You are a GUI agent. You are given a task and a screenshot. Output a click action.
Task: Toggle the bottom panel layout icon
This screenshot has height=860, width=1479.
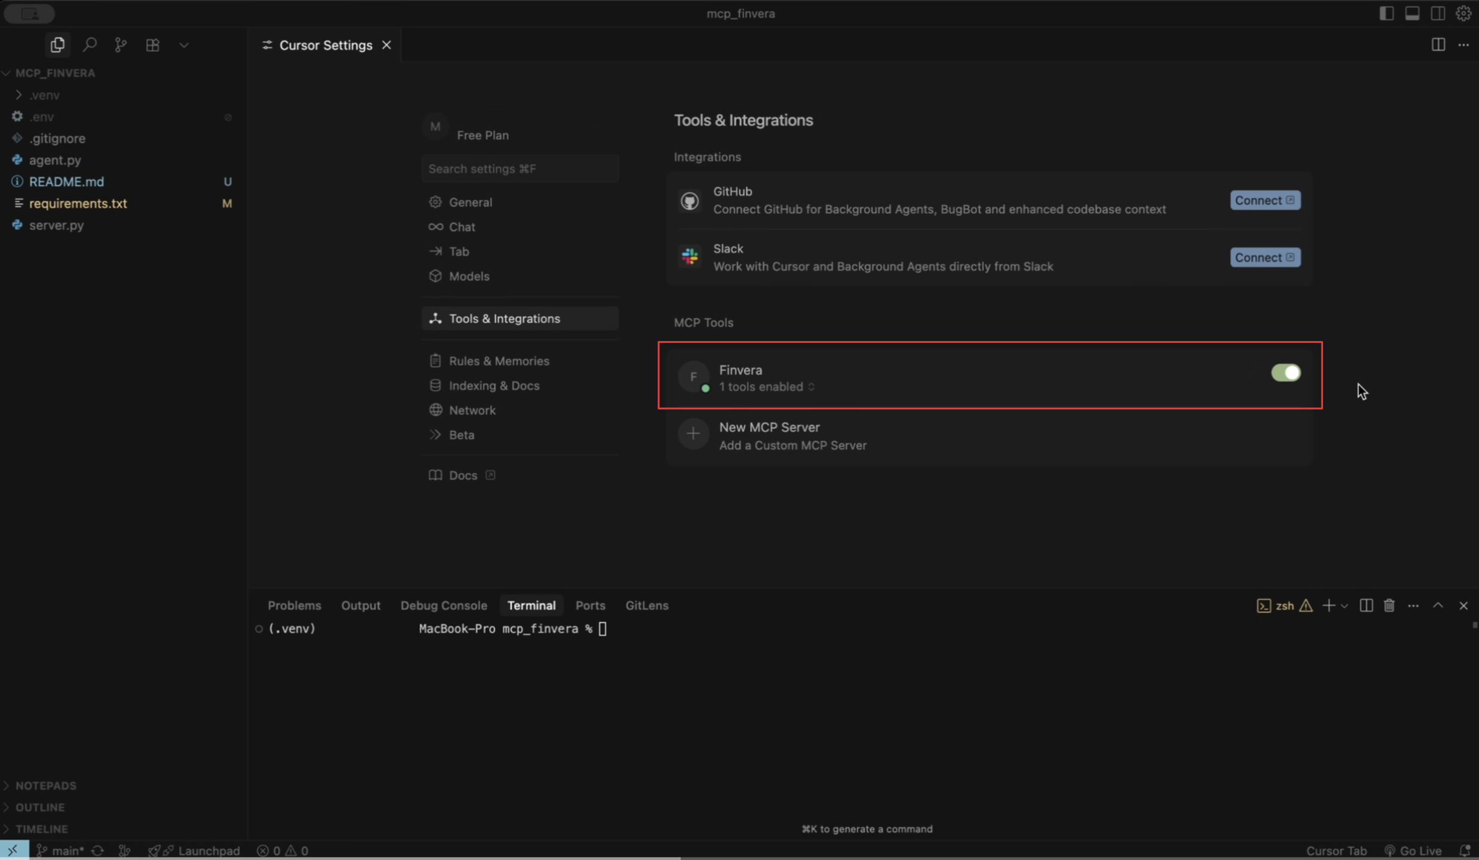click(x=1412, y=13)
